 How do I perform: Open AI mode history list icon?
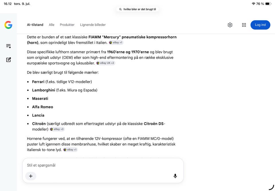point(8,46)
